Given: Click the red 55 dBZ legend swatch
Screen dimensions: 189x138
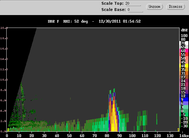Looking at the screenshot, I should point(183,54).
